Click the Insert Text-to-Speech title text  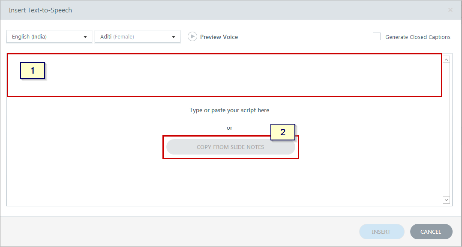point(40,10)
